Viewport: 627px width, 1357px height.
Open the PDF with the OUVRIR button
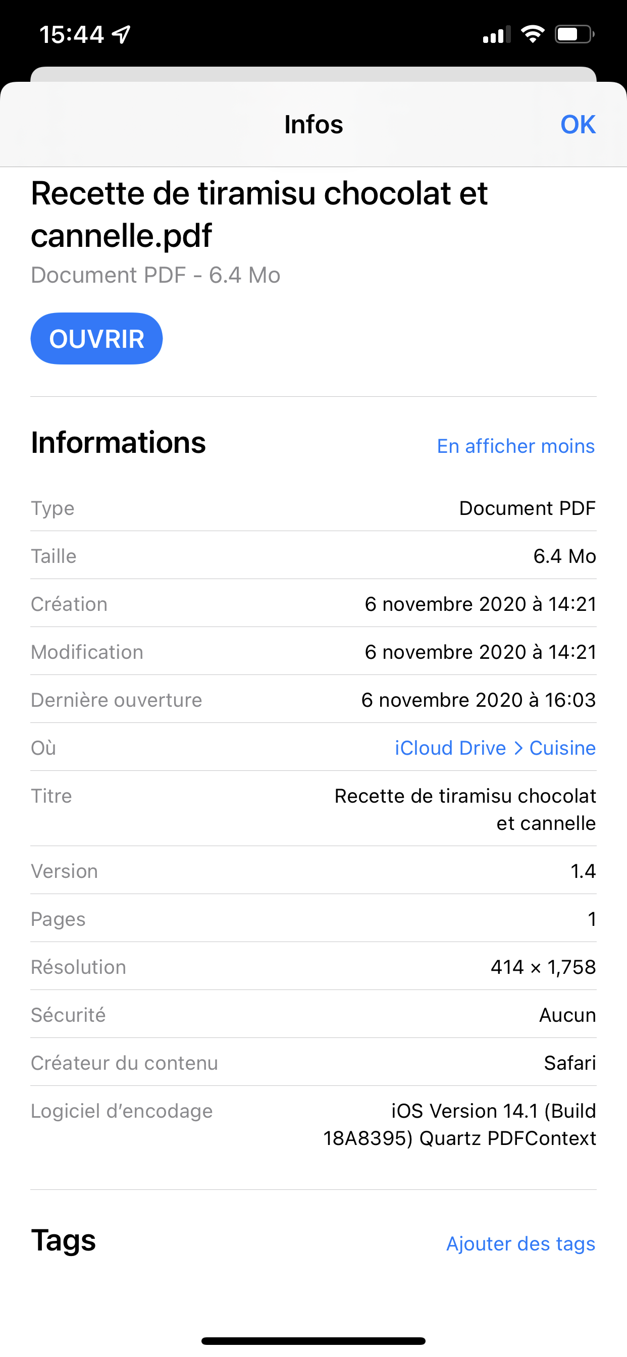pyautogui.click(x=96, y=339)
